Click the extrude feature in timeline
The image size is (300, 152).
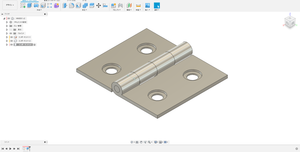coord(28,149)
